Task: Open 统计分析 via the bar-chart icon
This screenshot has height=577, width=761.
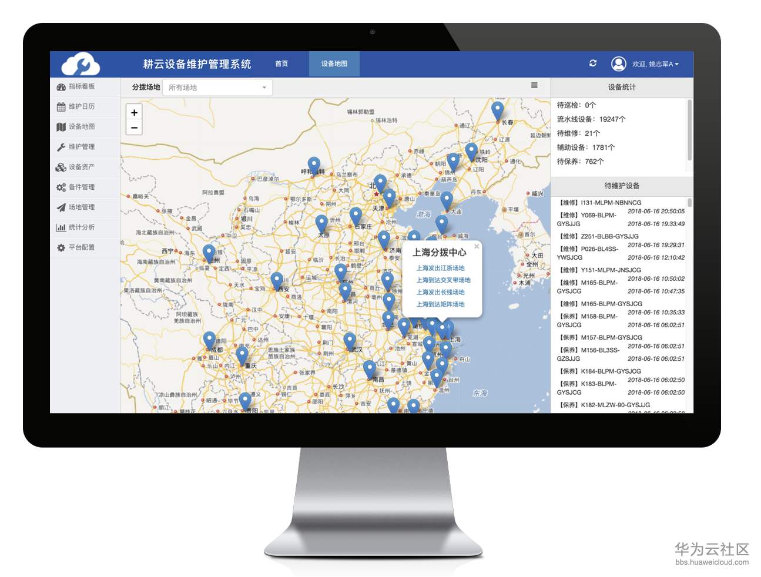Action: point(61,227)
